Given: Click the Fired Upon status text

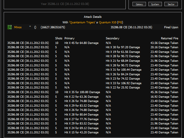Looking at the screenshot, I should point(171,27).
